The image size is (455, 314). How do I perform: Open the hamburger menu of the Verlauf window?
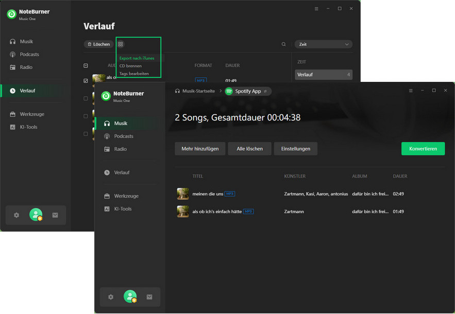(316, 9)
